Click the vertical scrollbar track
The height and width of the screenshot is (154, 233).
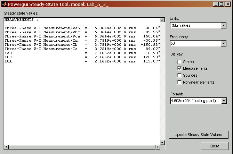click(162, 81)
